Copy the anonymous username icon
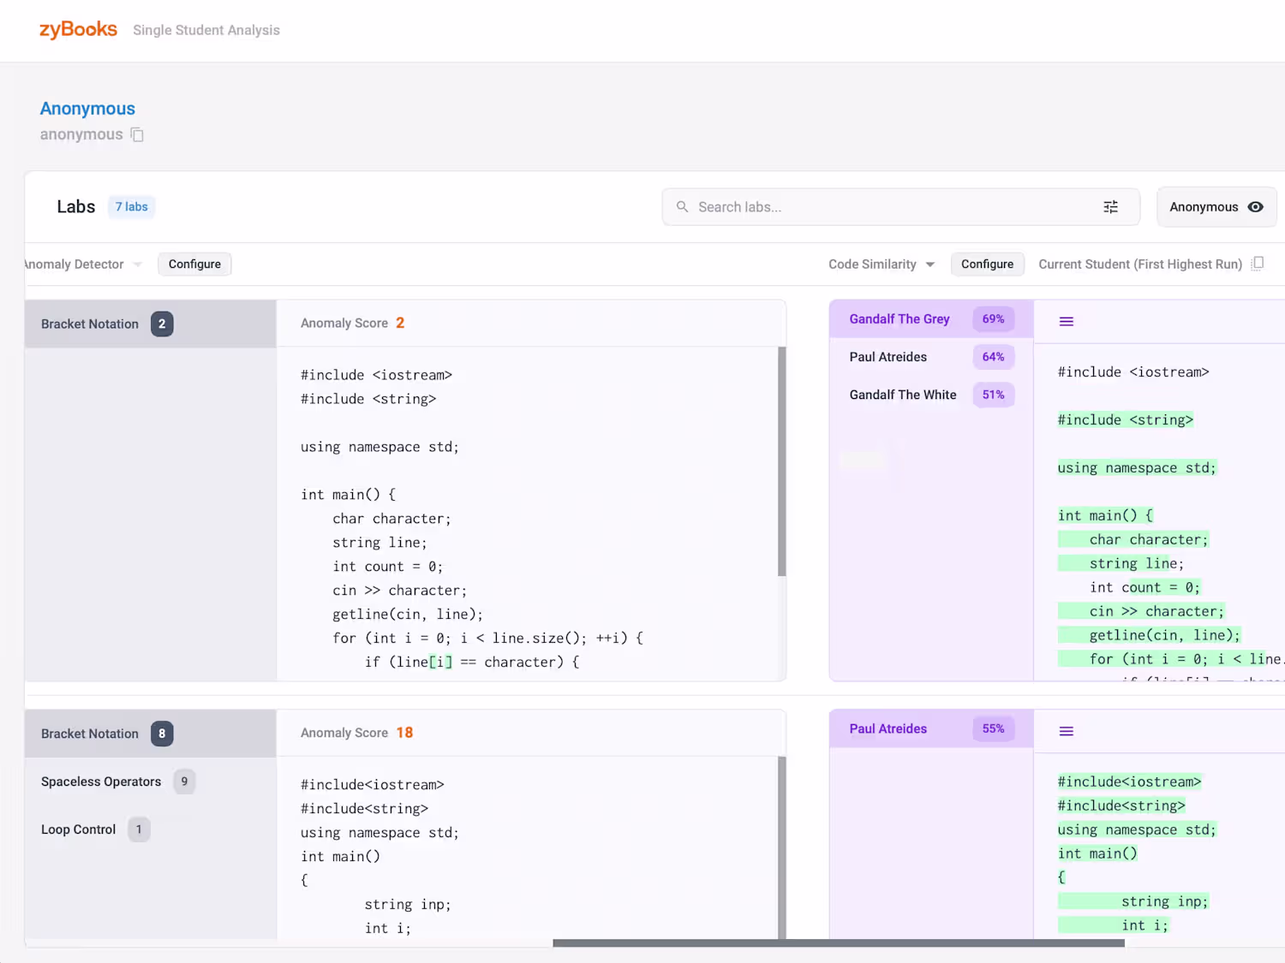 tap(137, 134)
